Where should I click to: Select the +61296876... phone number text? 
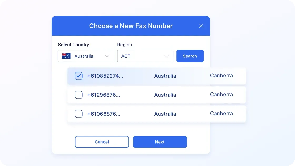[x=104, y=95]
